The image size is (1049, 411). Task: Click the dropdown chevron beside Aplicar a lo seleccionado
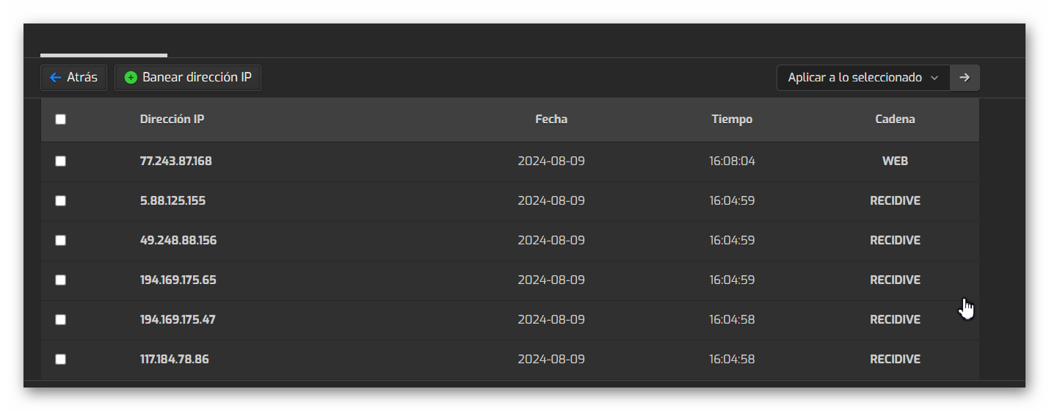click(934, 78)
